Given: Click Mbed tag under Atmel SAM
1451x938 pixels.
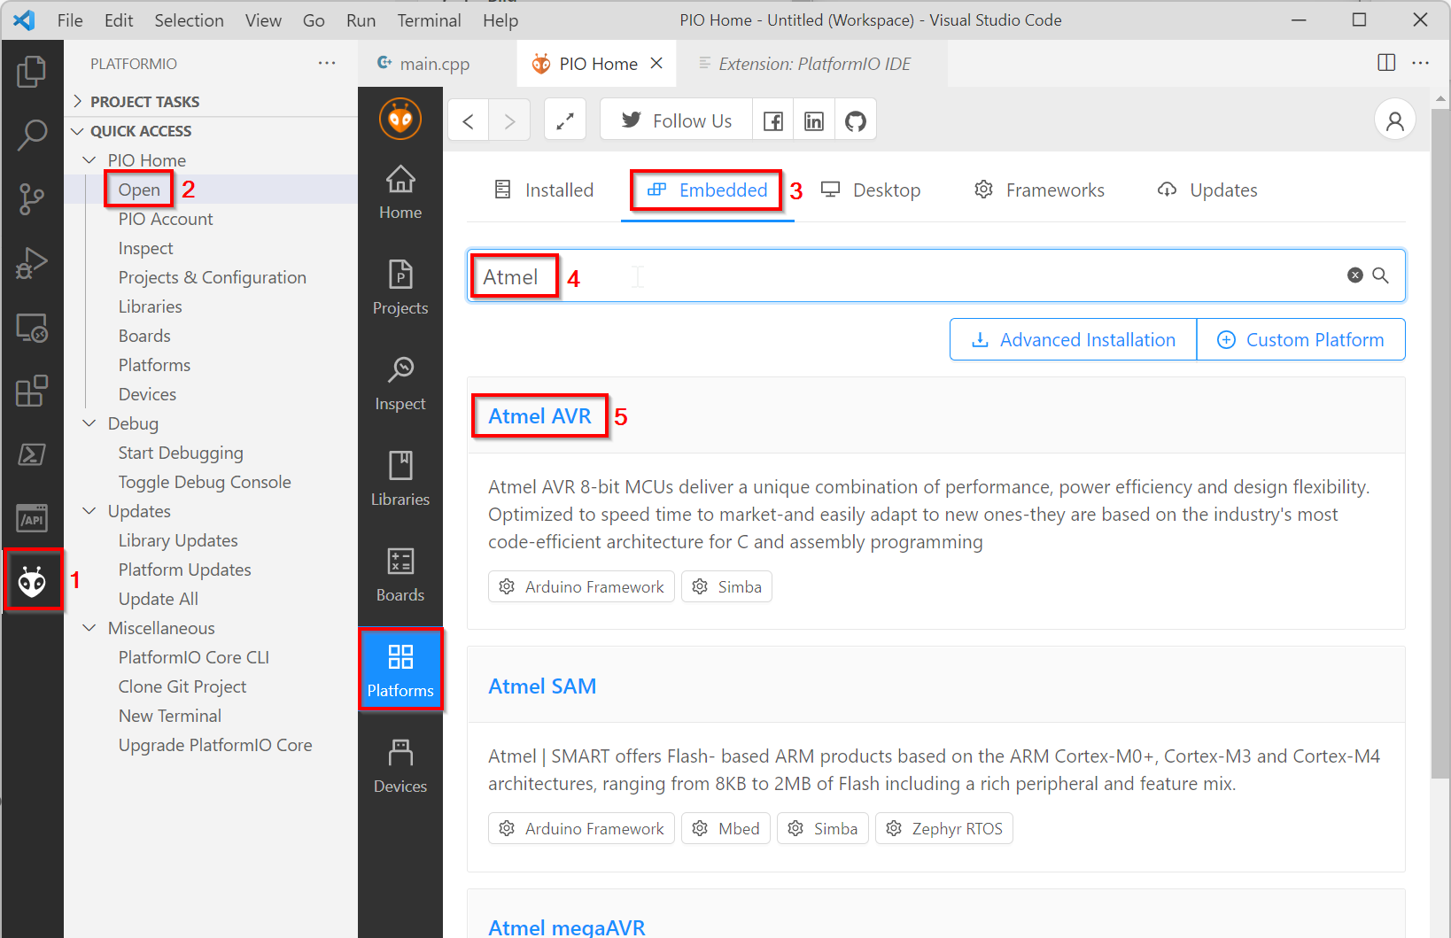Looking at the screenshot, I should point(726,829).
